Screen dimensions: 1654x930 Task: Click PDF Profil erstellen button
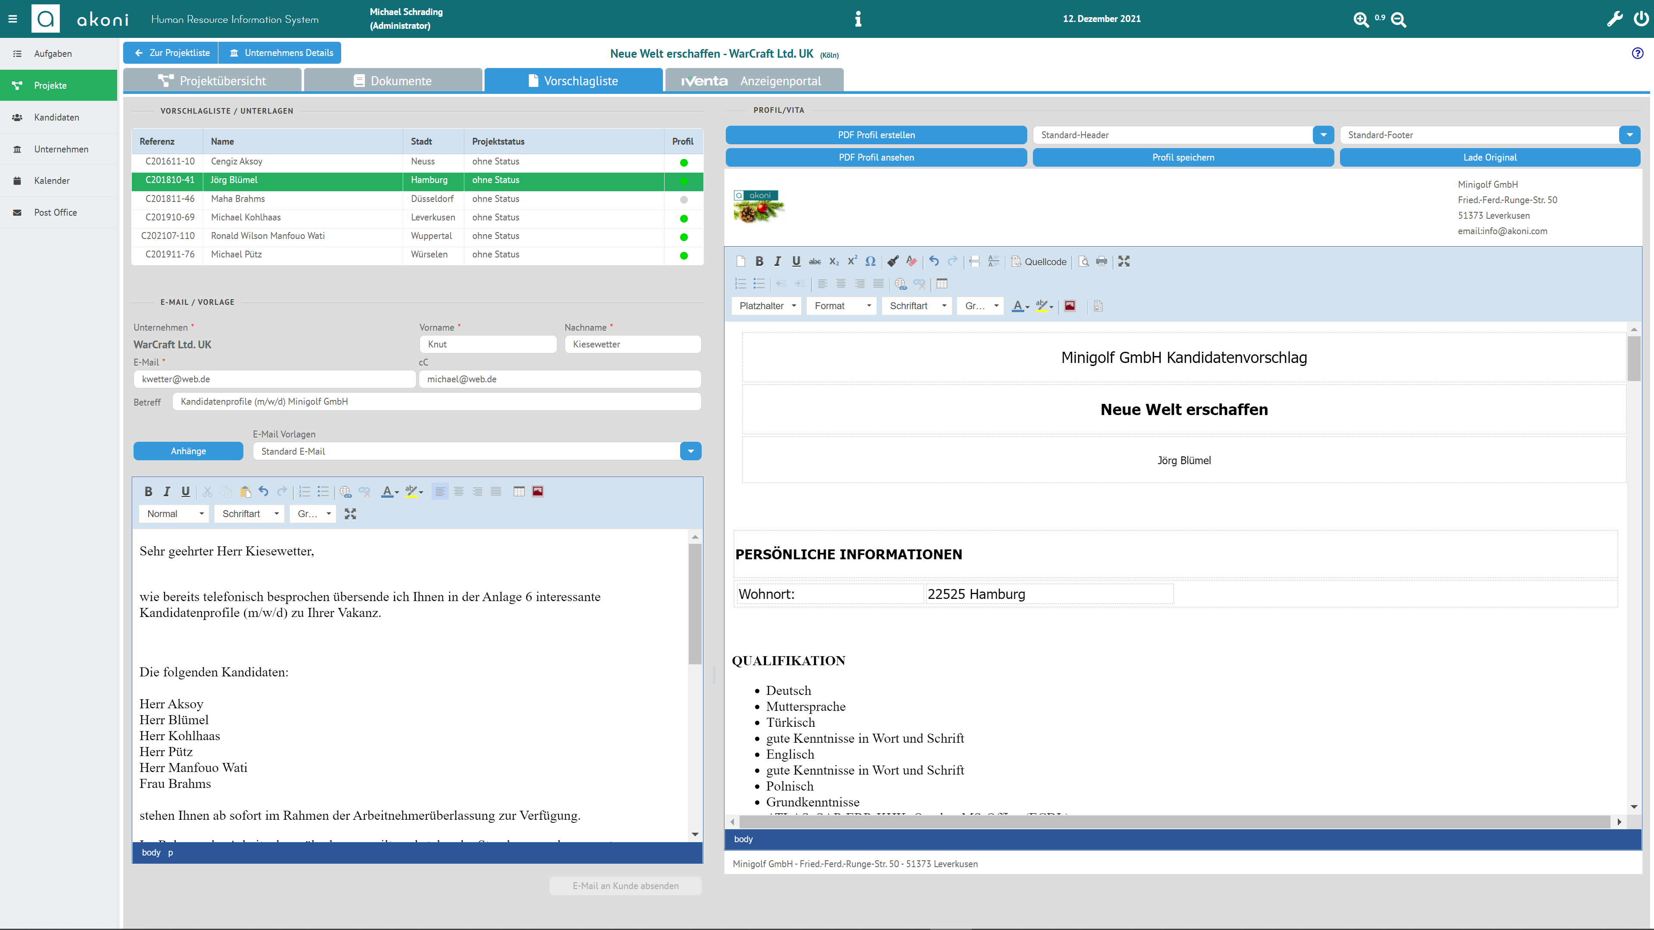coord(876,135)
